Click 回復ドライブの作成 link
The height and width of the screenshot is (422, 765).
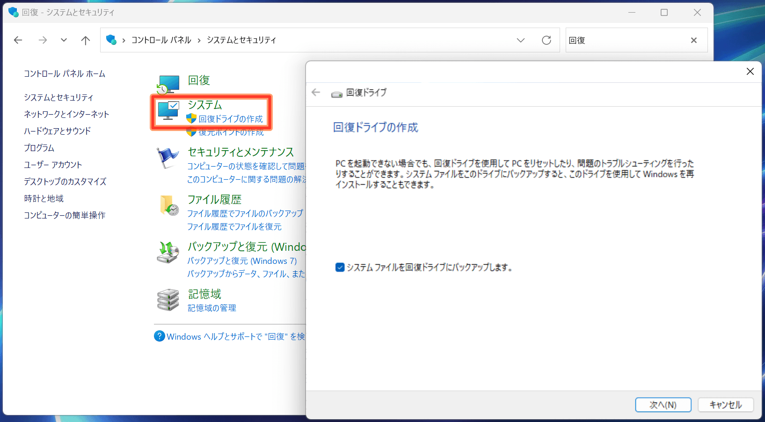231,119
